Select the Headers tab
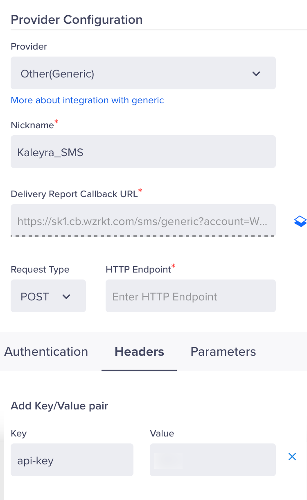 (139, 352)
